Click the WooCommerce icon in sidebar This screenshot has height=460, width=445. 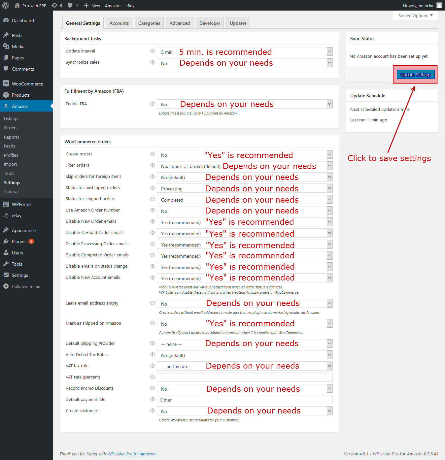click(x=6, y=83)
